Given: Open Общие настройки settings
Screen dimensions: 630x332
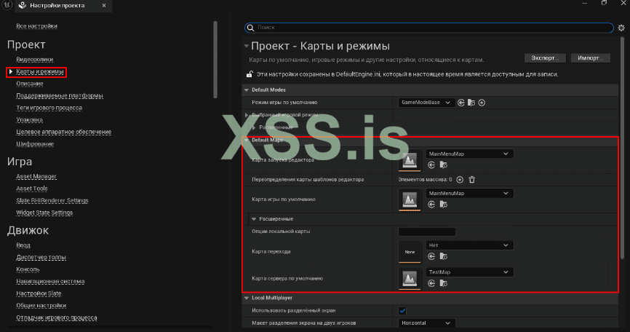Looking at the screenshot, I should pos(41,306).
